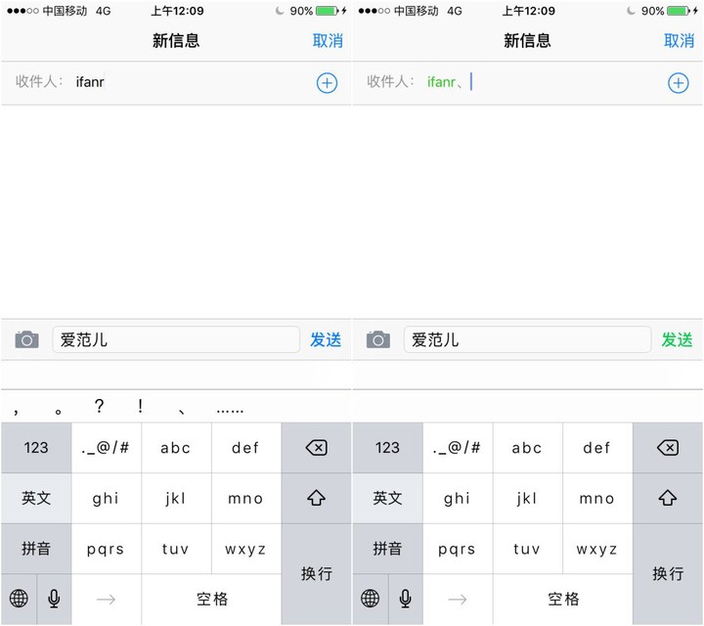
Task: Open the camera icon on the right screen
Action: pos(377,339)
